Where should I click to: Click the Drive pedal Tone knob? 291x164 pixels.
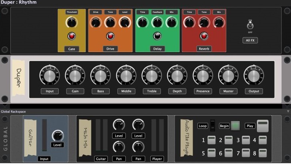110,23
